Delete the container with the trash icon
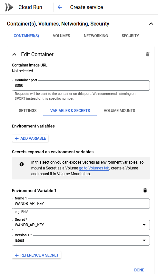158x274 pixels. coord(148,54)
